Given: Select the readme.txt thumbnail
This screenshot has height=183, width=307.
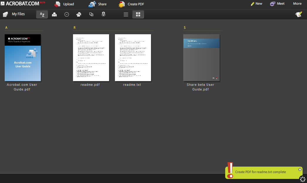Looking at the screenshot, I should [x=133, y=58].
